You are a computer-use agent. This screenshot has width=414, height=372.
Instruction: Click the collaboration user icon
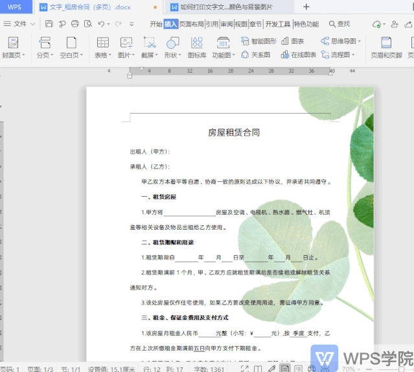click(x=395, y=24)
